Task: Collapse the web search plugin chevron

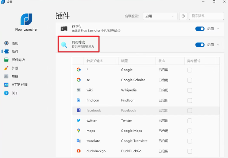Action: (x=218, y=45)
